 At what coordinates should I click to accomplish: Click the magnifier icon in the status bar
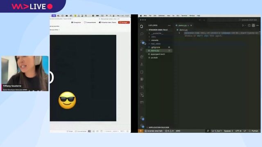click(208, 131)
